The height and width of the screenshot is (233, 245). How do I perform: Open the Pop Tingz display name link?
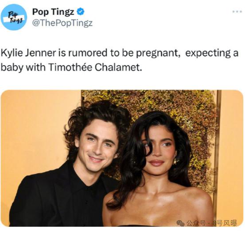53,12
